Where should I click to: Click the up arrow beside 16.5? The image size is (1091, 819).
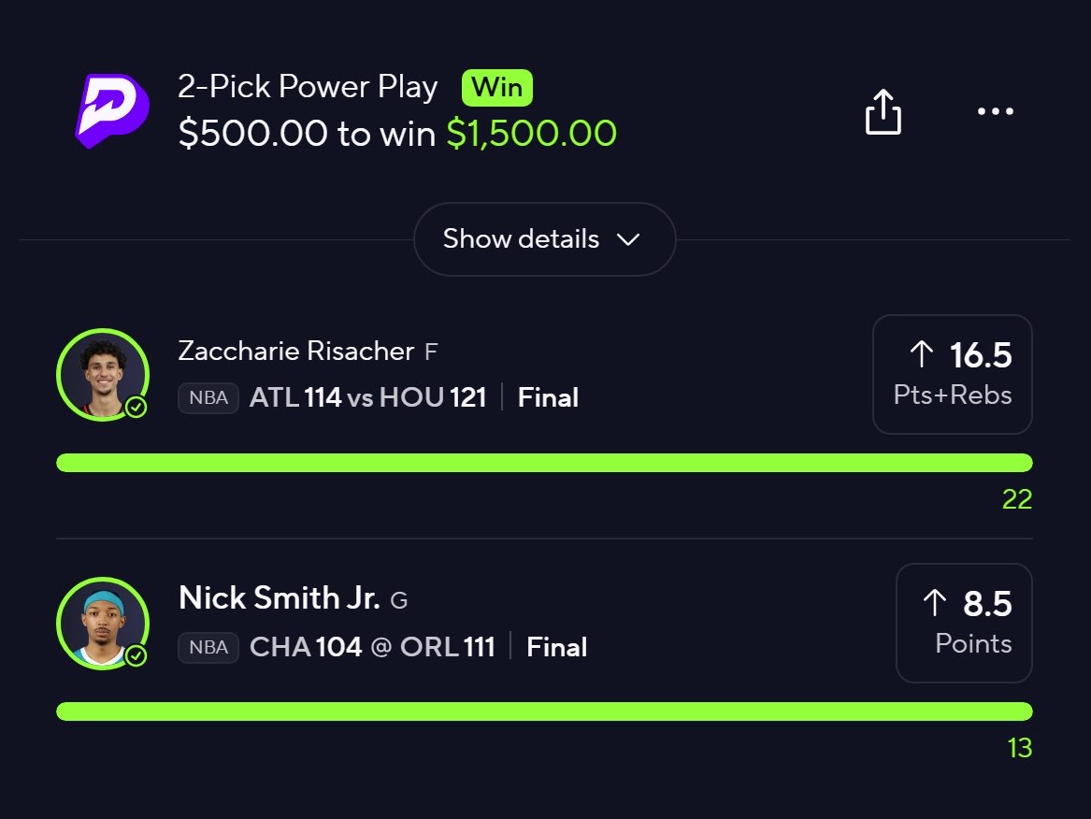pos(921,353)
